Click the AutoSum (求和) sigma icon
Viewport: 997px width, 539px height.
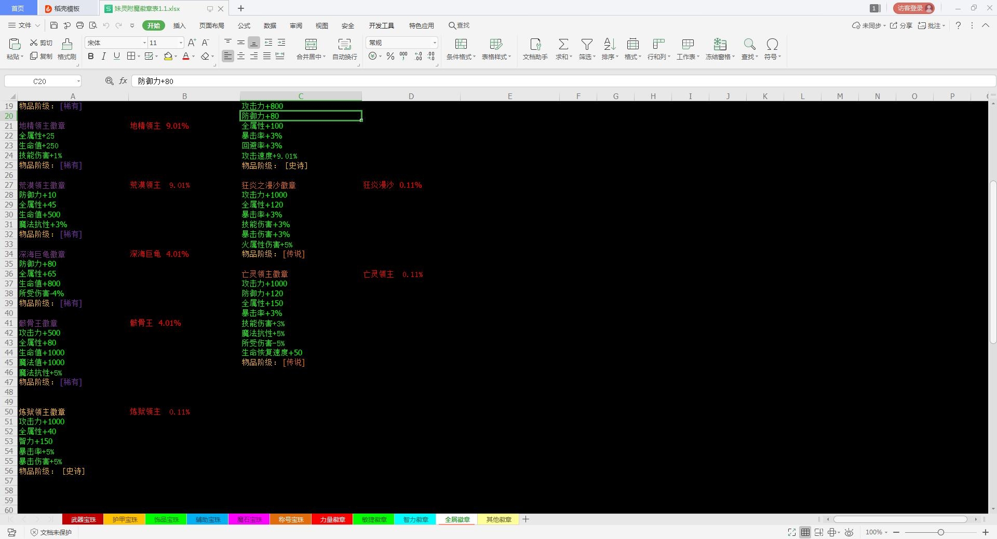563,44
